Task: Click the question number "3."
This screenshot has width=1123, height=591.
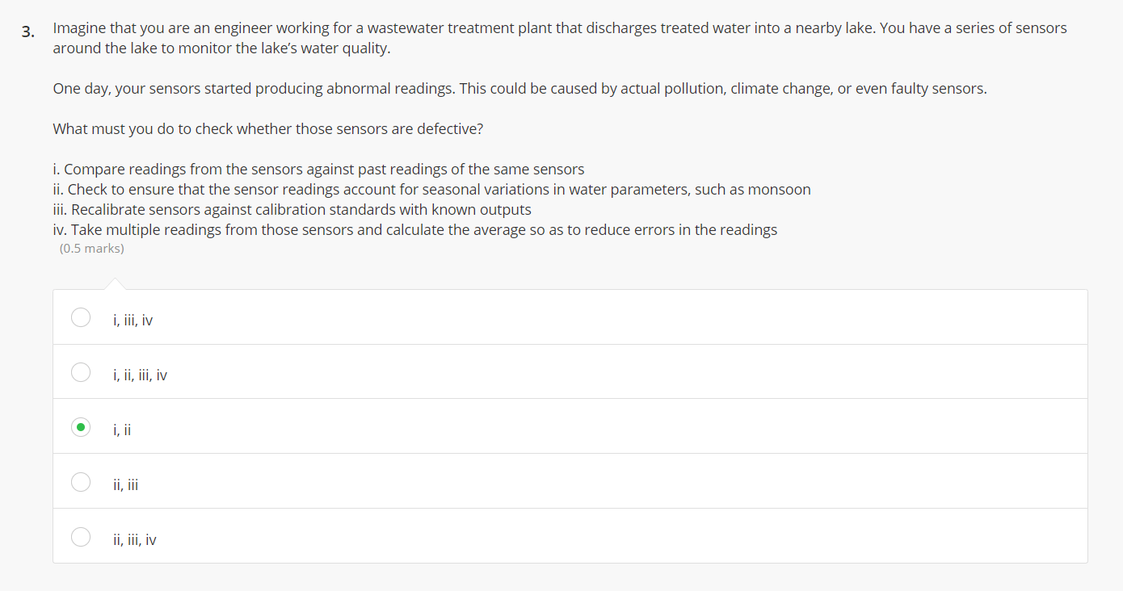Action: coord(28,32)
